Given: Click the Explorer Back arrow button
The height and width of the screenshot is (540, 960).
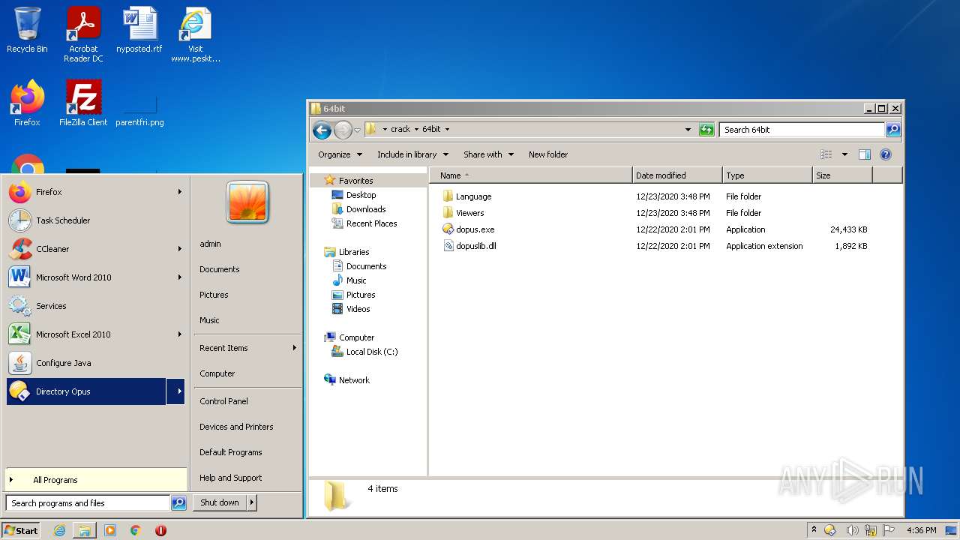Looking at the screenshot, I should pos(322,130).
